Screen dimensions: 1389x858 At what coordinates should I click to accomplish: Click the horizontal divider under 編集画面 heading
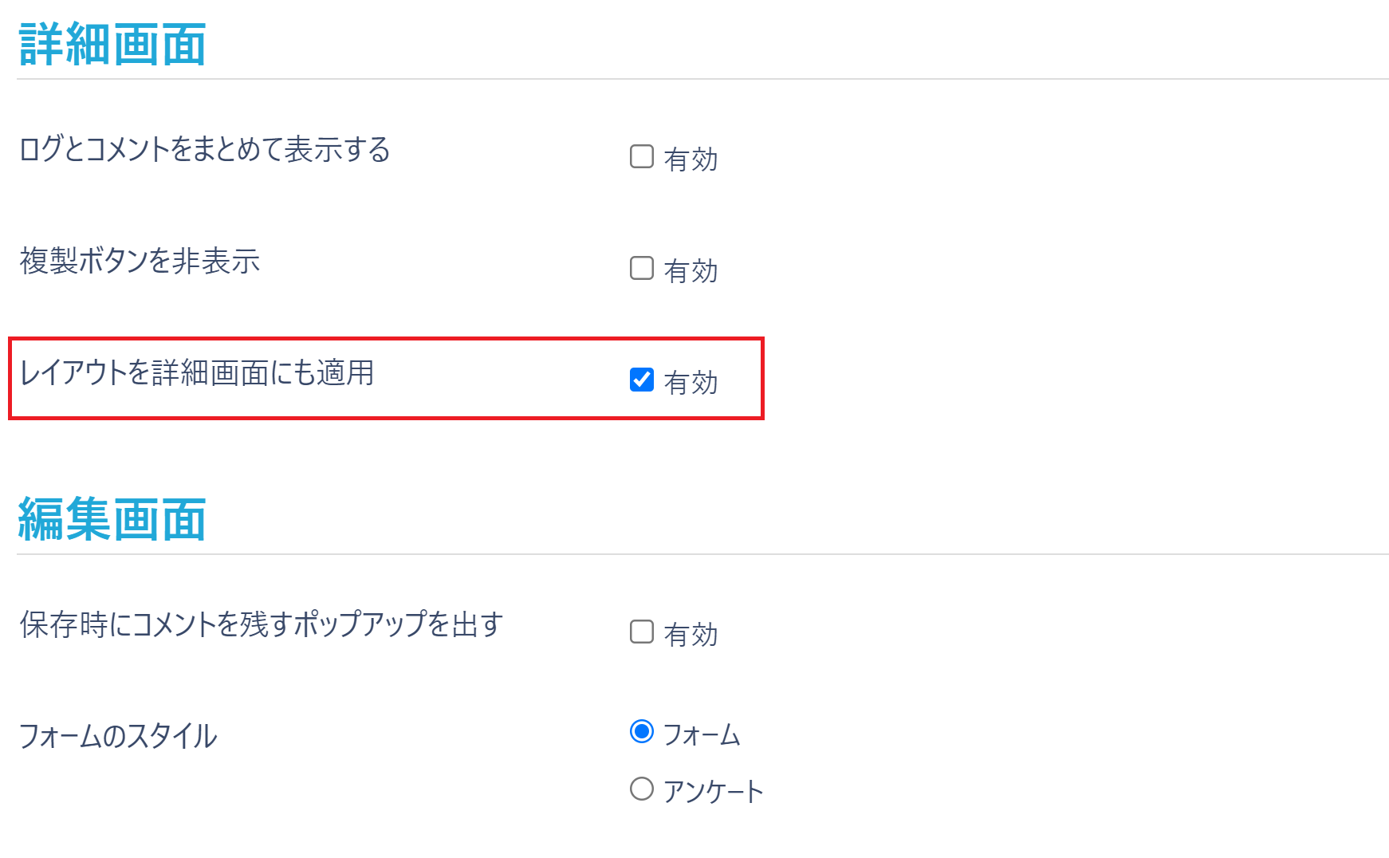(702, 554)
